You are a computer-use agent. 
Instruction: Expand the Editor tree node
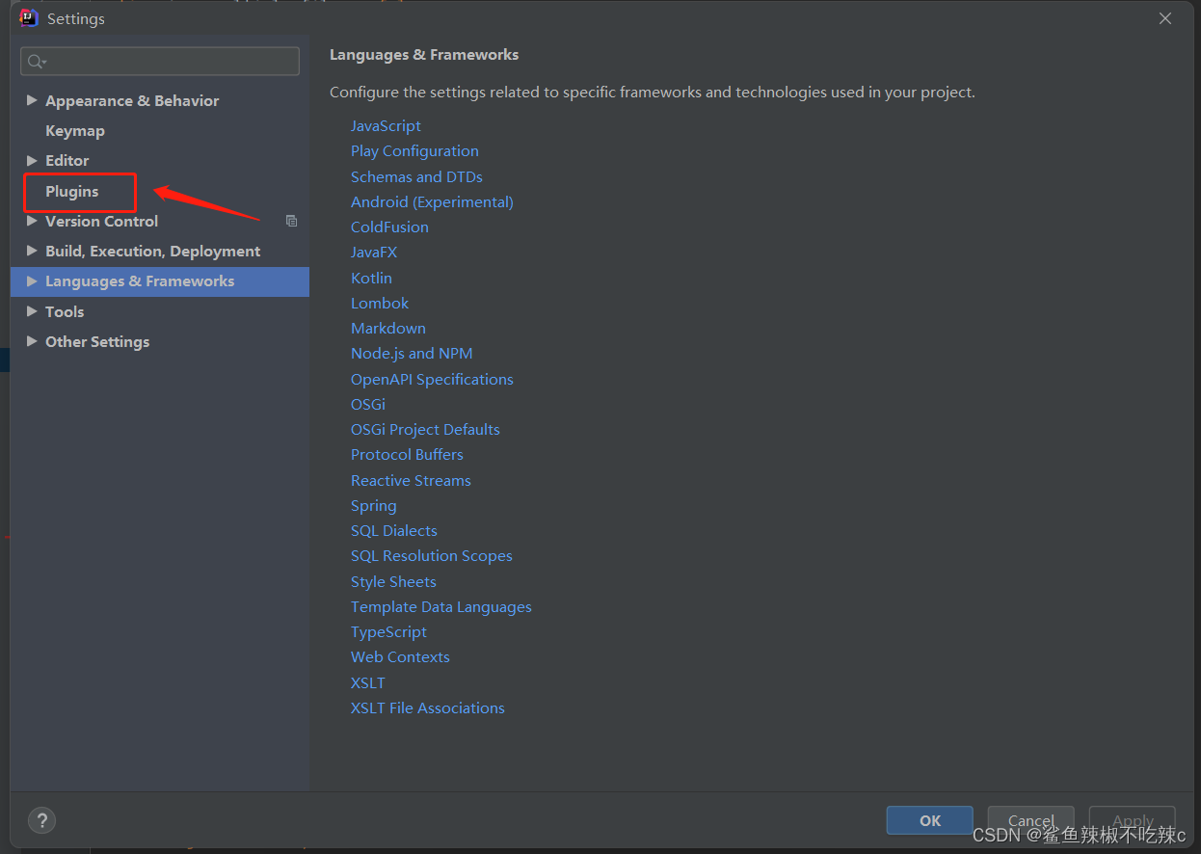30,160
